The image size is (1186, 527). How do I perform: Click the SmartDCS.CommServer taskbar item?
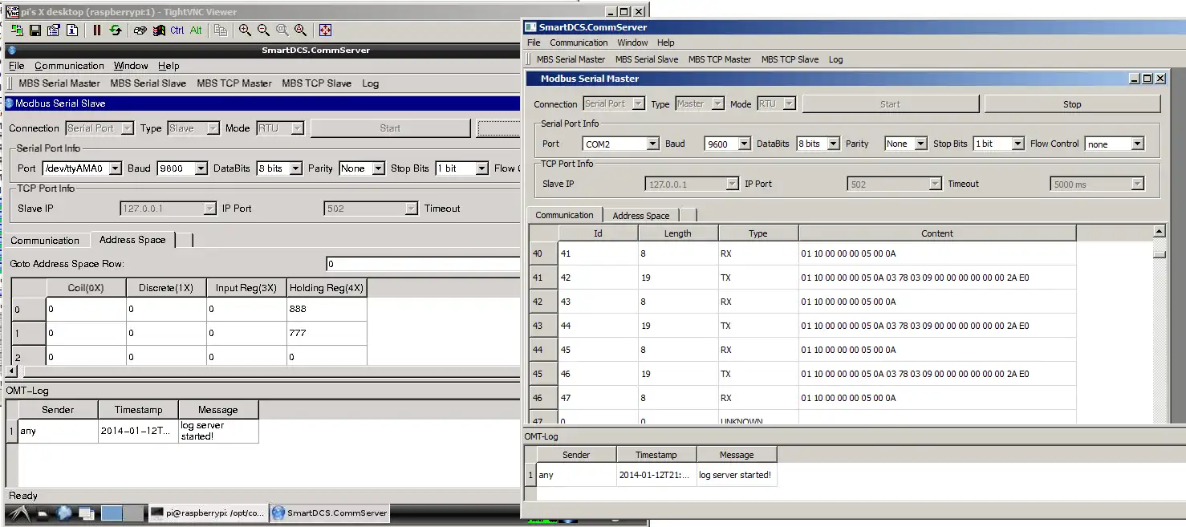coord(330,513)
